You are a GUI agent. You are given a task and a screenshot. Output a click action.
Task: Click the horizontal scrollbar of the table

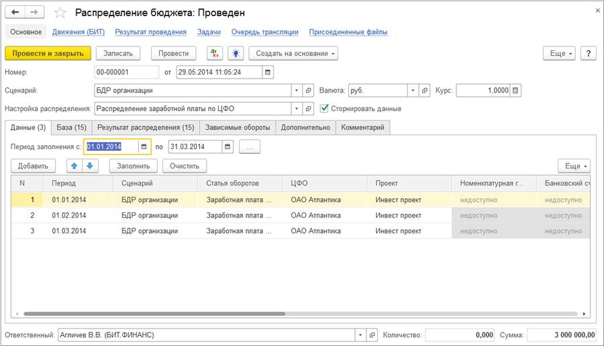coord(154,314)
